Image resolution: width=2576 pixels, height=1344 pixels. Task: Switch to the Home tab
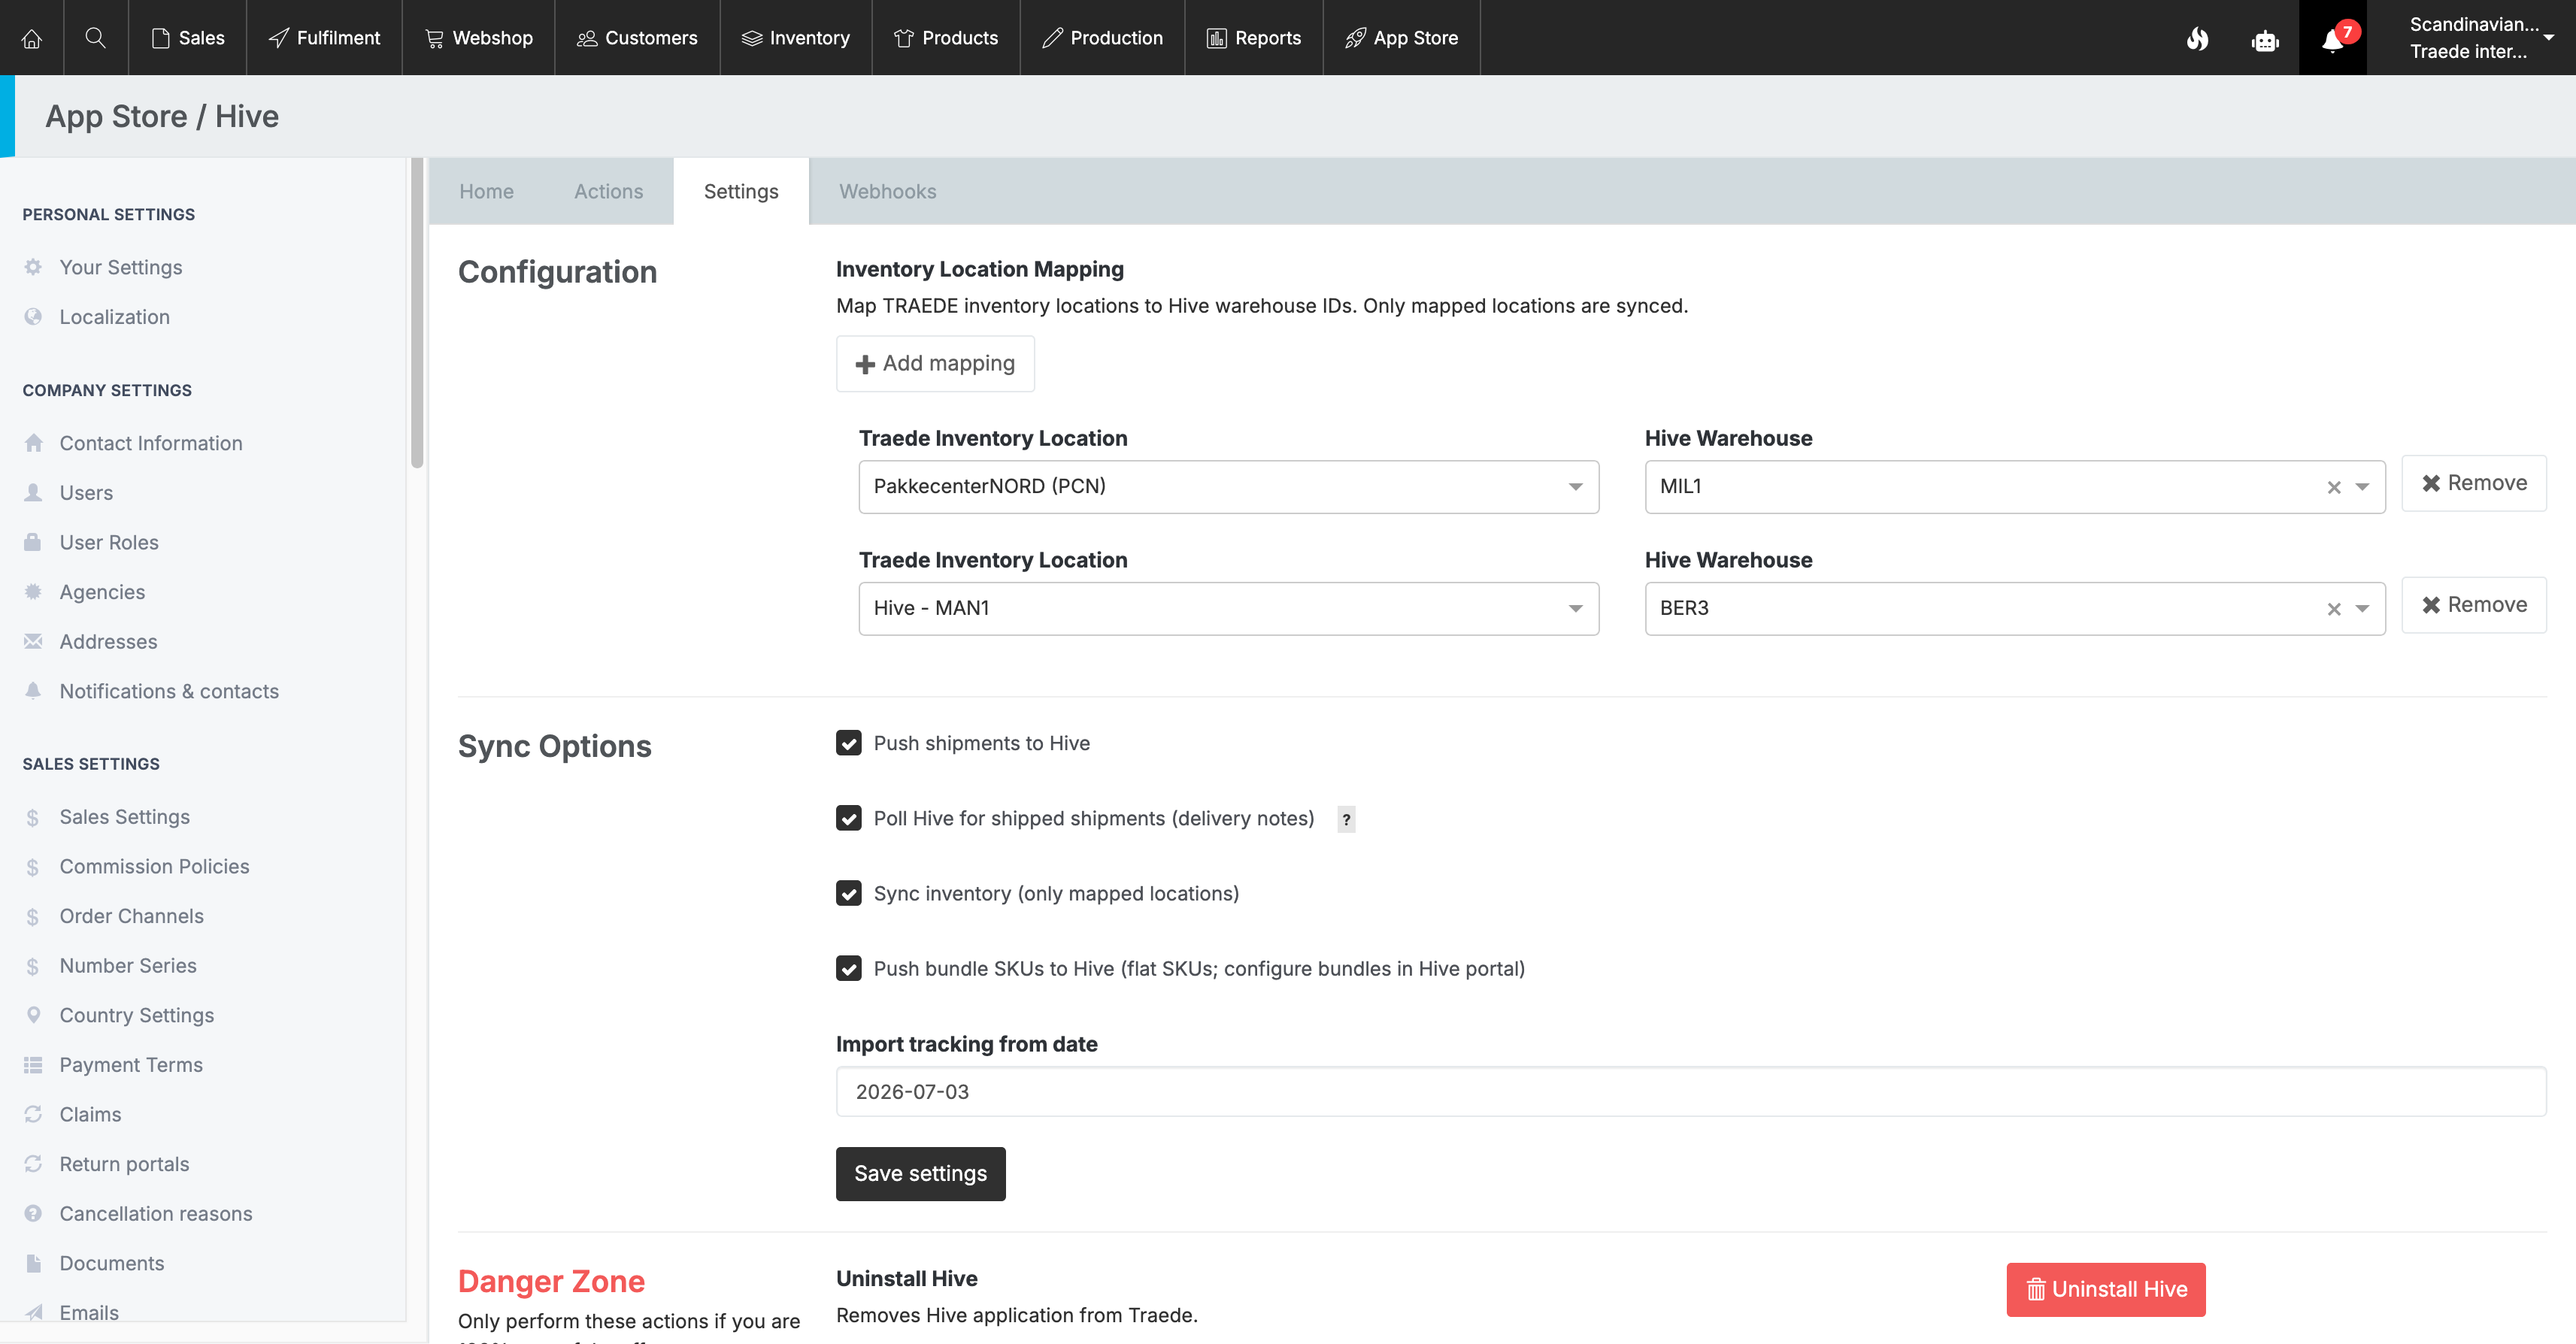click(x=486, y=191)
